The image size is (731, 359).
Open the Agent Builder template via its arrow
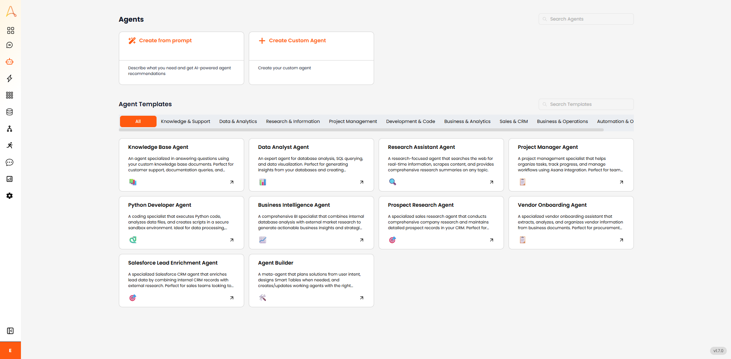point(362,298)
